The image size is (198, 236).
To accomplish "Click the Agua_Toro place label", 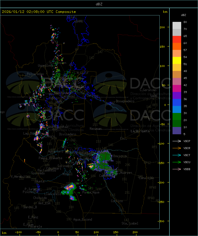I will (x=55, y=151).
